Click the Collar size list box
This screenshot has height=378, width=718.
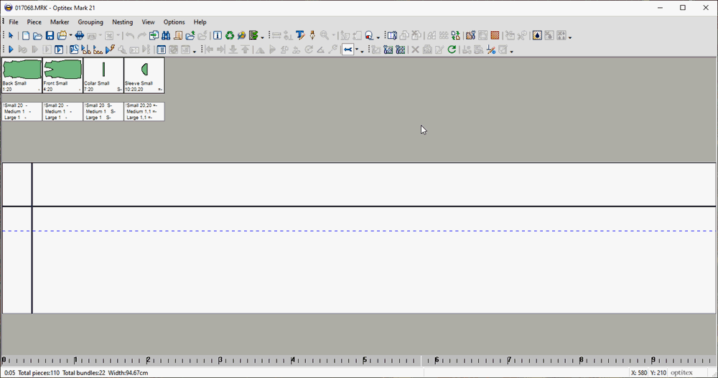103,111
